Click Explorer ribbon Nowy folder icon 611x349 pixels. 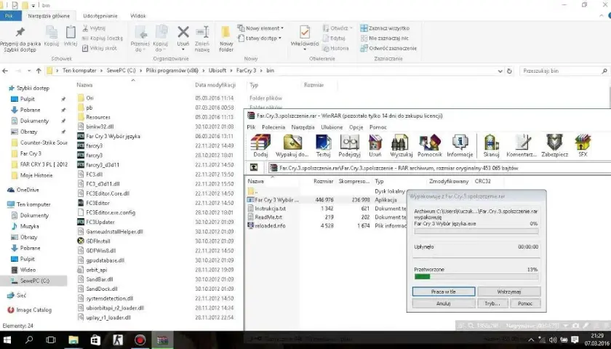click(226, 32)
